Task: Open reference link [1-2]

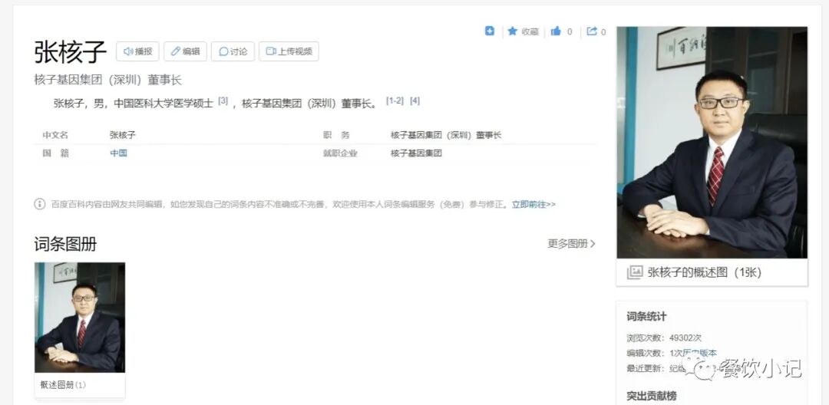Action: click(395, 100)
